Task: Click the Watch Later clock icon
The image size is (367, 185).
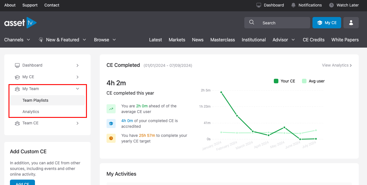Action: [x=331, y=5]
